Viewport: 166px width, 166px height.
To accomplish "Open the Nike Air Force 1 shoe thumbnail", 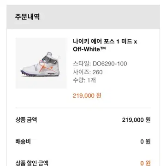I will pyautogui.click(x=41, y=63).
